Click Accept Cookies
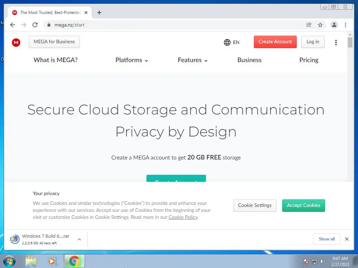Viewport: 358px width, 268px height. (x=303, y=205)
